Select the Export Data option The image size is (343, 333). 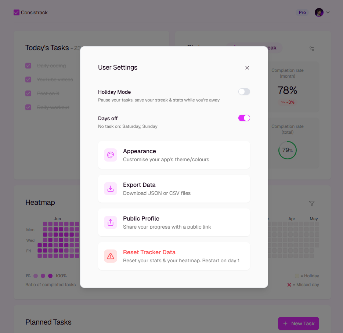click(x=174, y=189)
